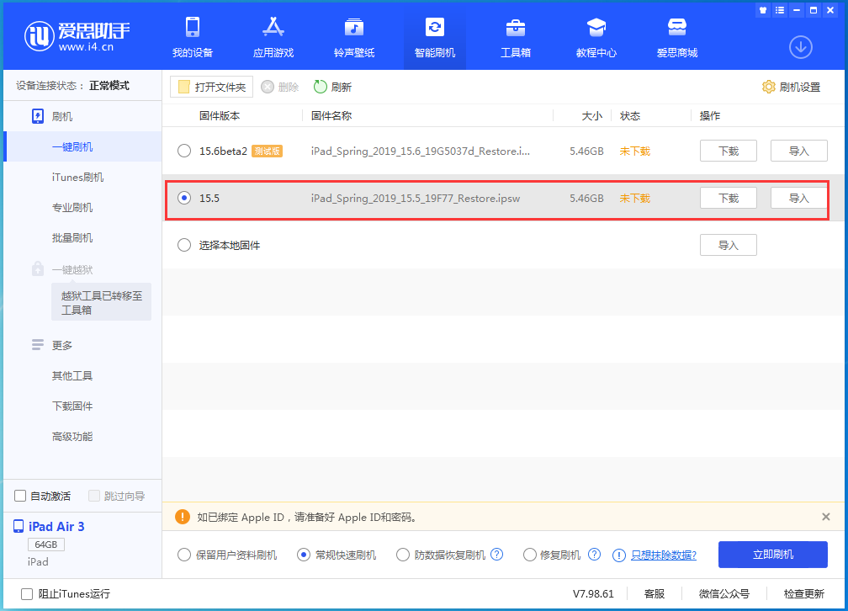Open 其他工具 in the sidebar
The image size is (848, 611).
72,375
